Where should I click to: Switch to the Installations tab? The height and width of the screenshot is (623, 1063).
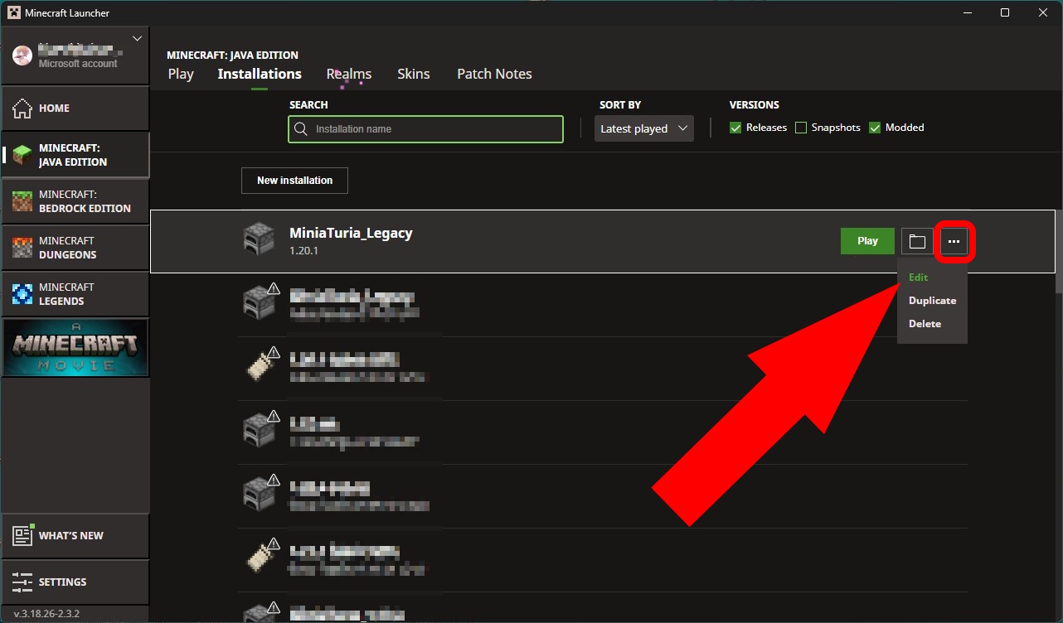[x=260, y=74]
